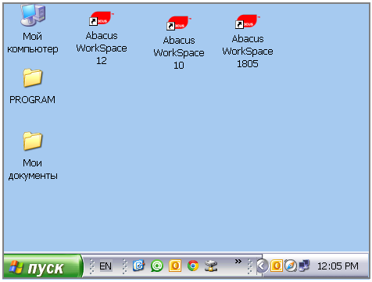Select the Abacus WorkSpace 1805 shortcut

point(248,41)
